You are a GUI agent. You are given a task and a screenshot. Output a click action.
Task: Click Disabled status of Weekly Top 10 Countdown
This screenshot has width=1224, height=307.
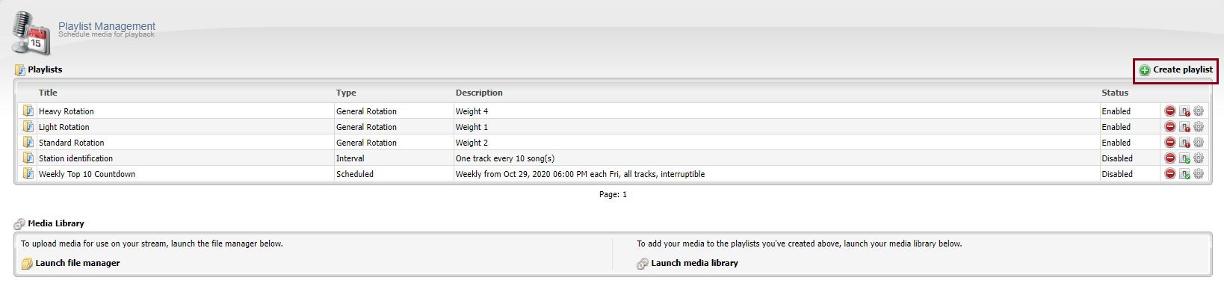pos(1117,174)
